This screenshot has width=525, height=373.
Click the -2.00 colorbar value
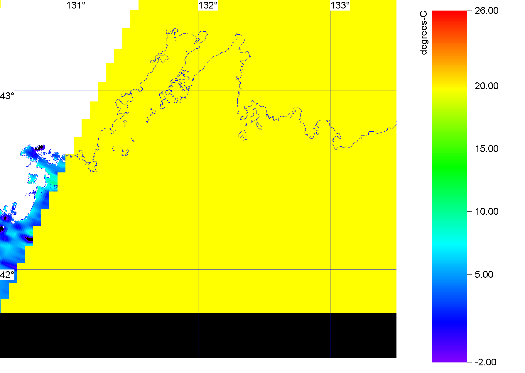(486, 362)
